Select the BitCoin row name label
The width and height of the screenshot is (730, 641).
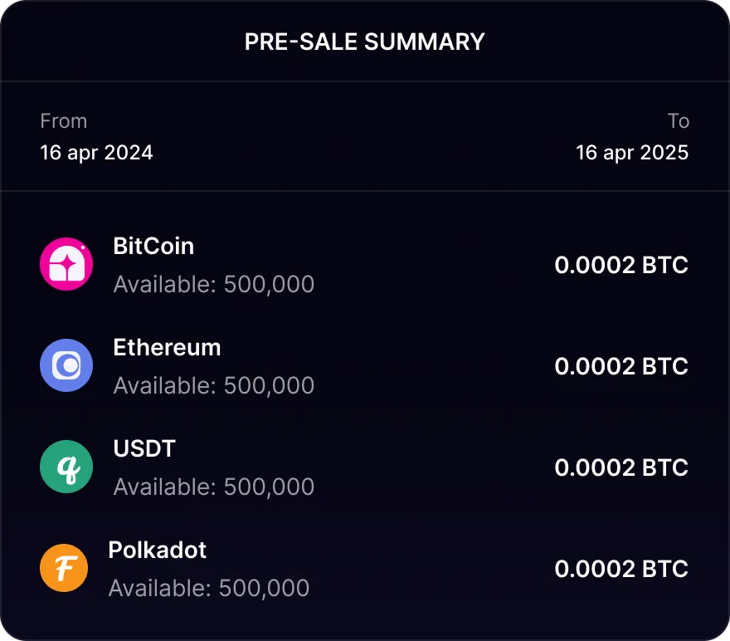click(153, 246)
